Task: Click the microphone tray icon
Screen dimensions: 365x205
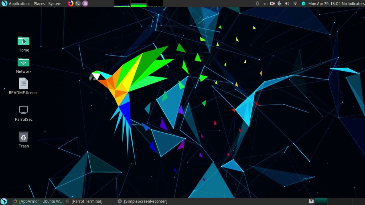Action: 279,3
